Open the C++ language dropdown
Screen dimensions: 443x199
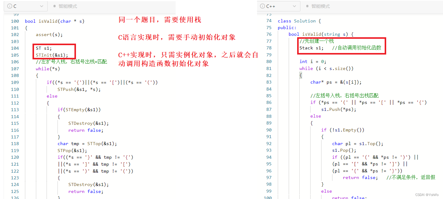click(279, 6)
